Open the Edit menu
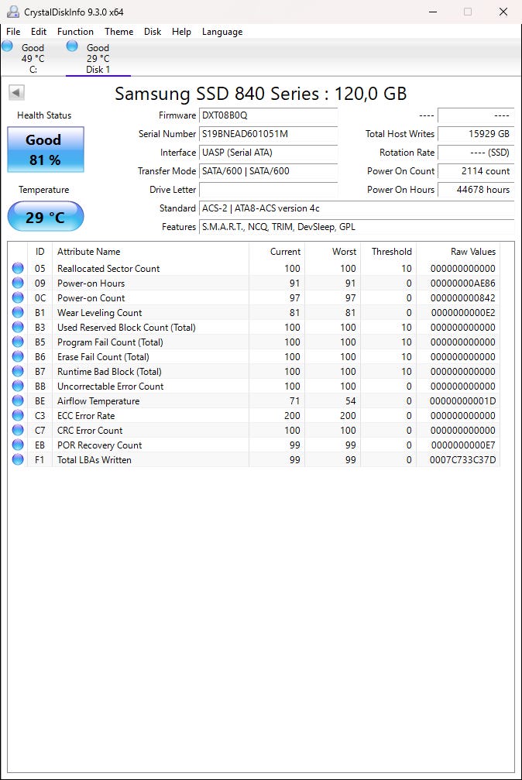Screen dimensions: 522x780 (38, 31)
